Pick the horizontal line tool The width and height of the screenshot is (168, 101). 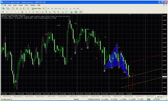tap(15, 12)
